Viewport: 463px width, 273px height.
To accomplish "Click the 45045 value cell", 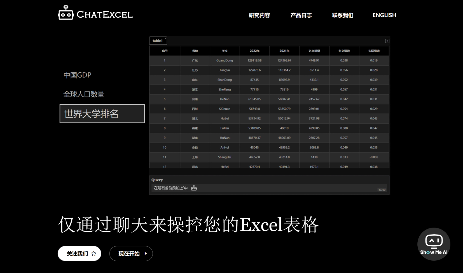I will 254,147.
